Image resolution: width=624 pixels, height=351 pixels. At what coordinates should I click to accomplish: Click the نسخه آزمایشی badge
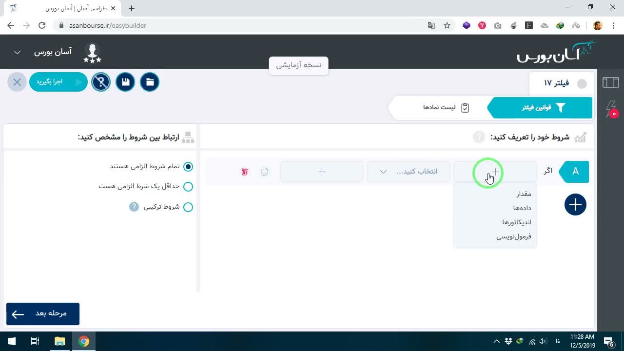click(299, 65)
